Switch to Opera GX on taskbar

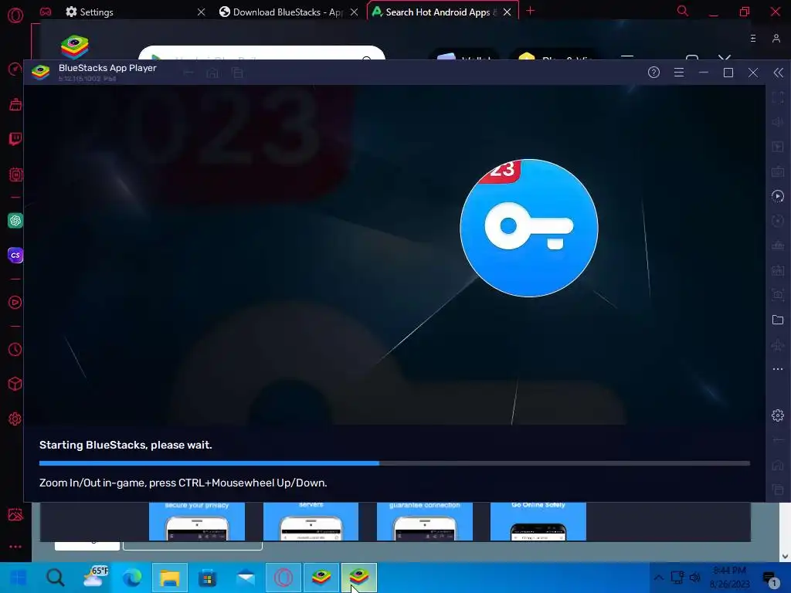283,578
